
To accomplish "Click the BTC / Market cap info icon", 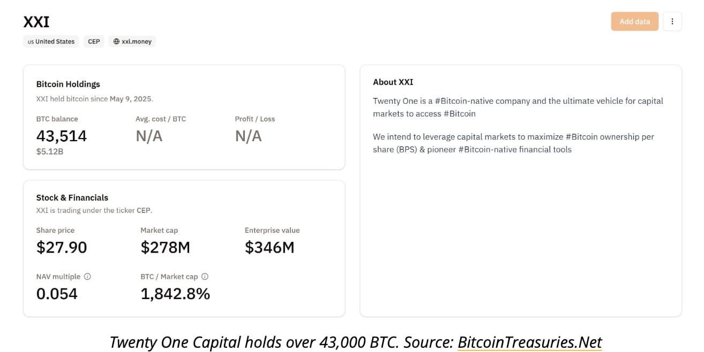I will 205,277.
